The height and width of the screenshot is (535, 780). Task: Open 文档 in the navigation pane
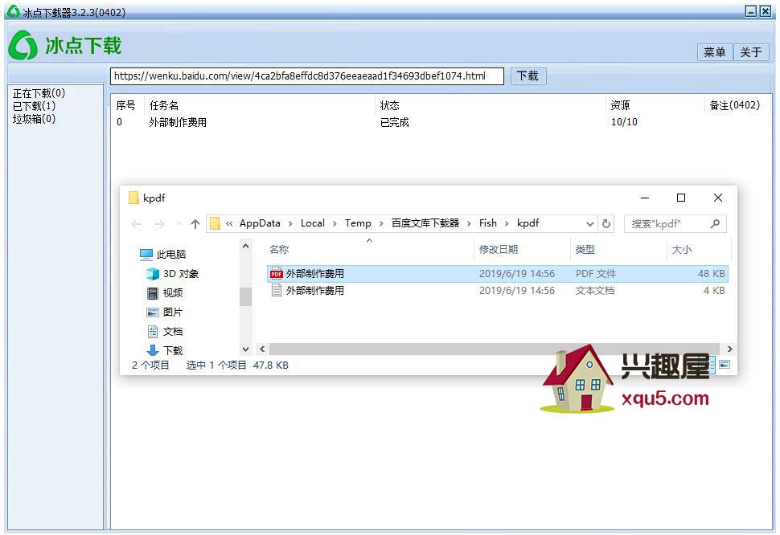165,332
